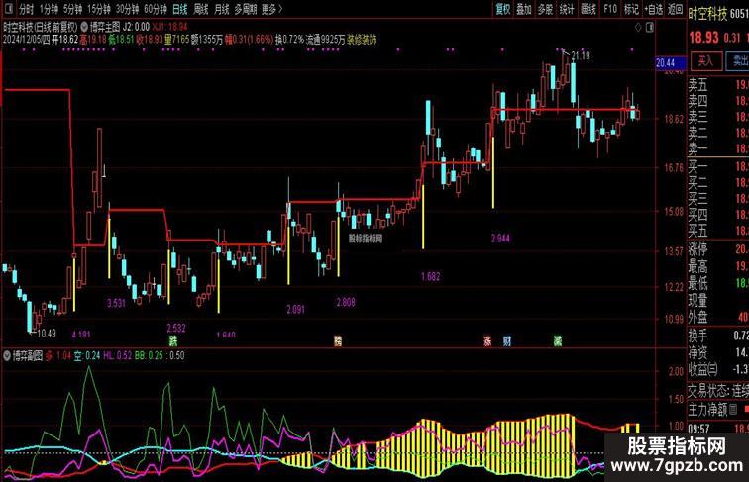Click the 卖出 sell button

pos(738,60)
